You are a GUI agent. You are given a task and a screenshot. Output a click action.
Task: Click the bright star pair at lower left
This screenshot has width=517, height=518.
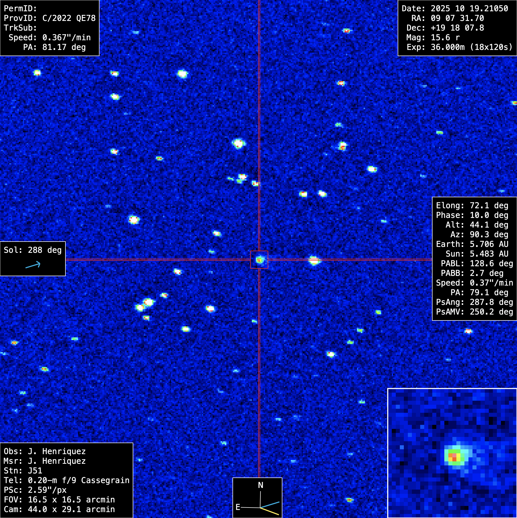coord(145,304)
